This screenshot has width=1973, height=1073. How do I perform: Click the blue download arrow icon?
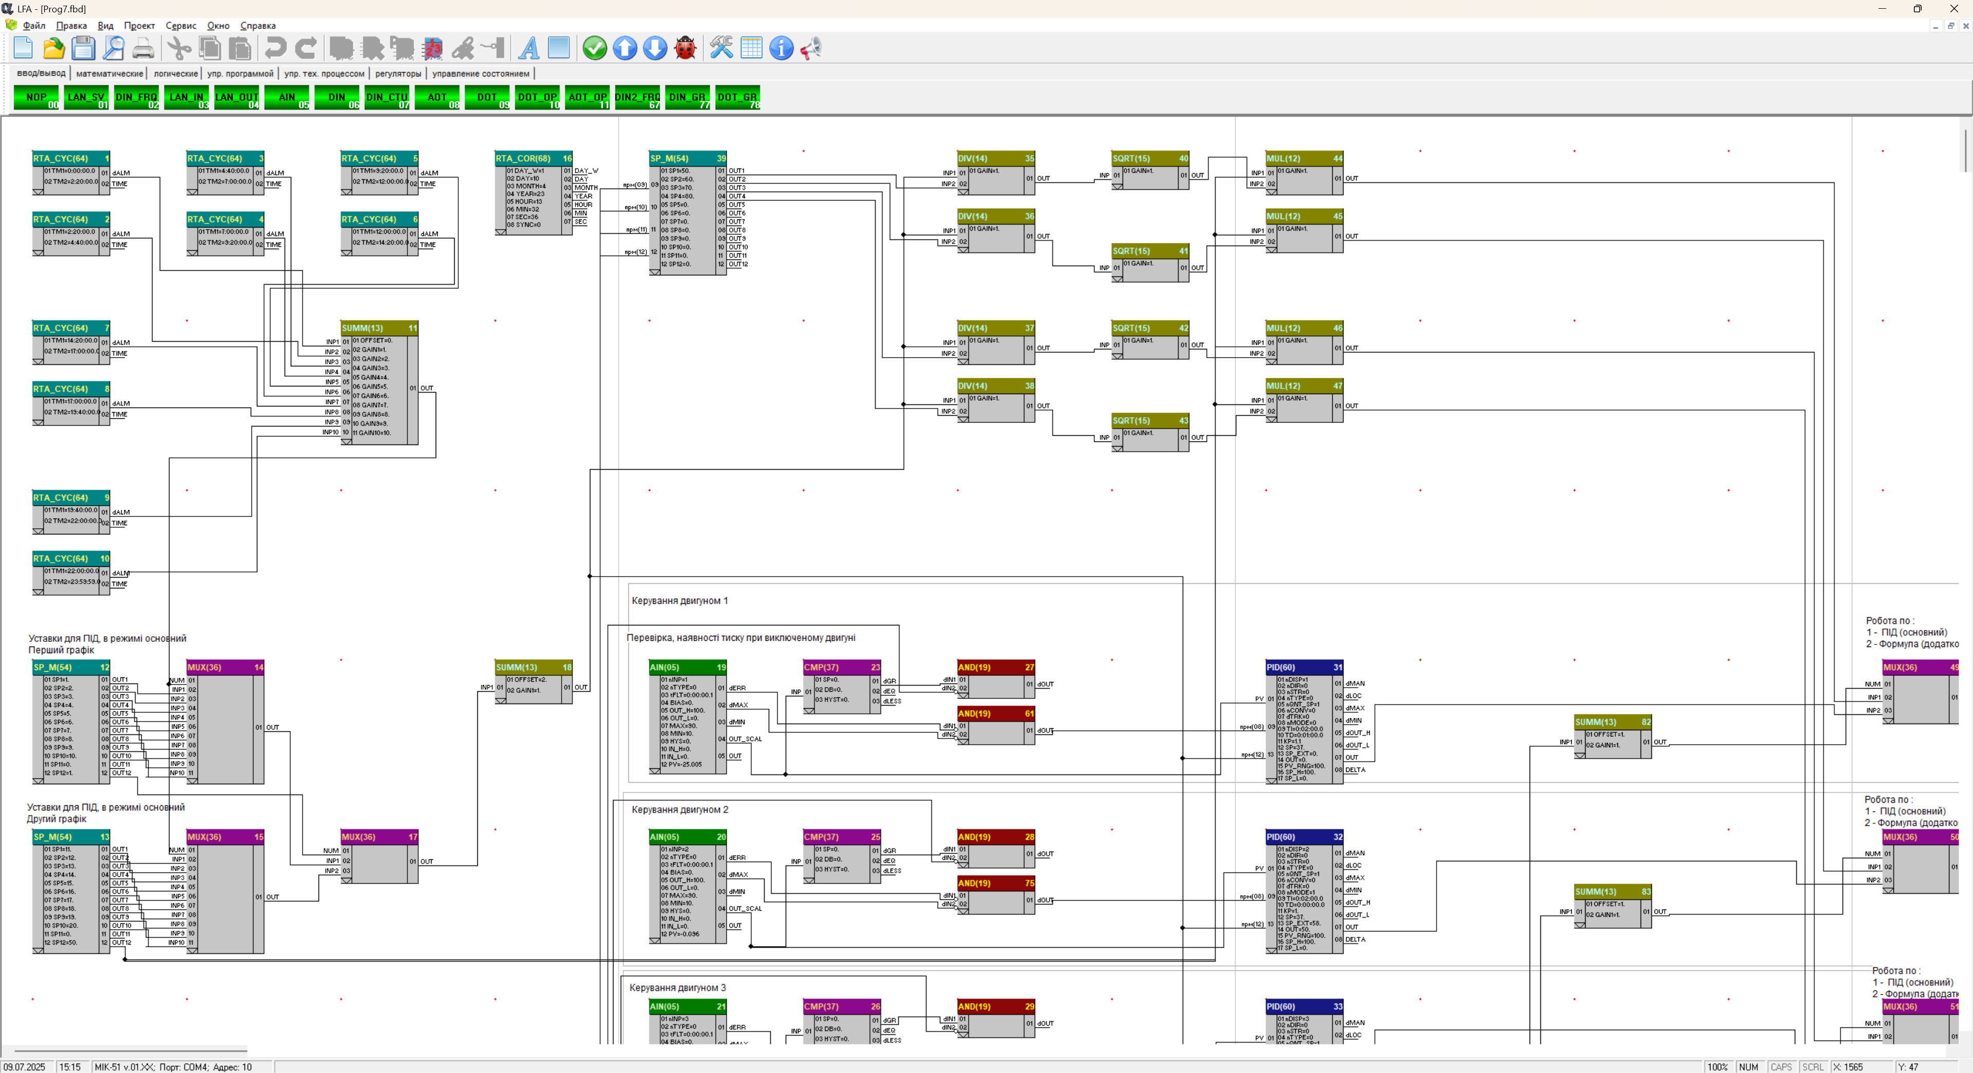coord(655,48)
